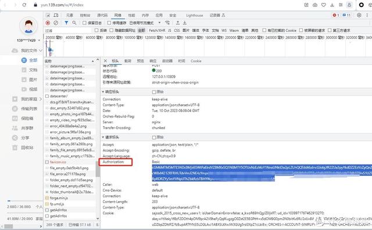Switch to 性能 Performance tab

(x=131, y=15)
